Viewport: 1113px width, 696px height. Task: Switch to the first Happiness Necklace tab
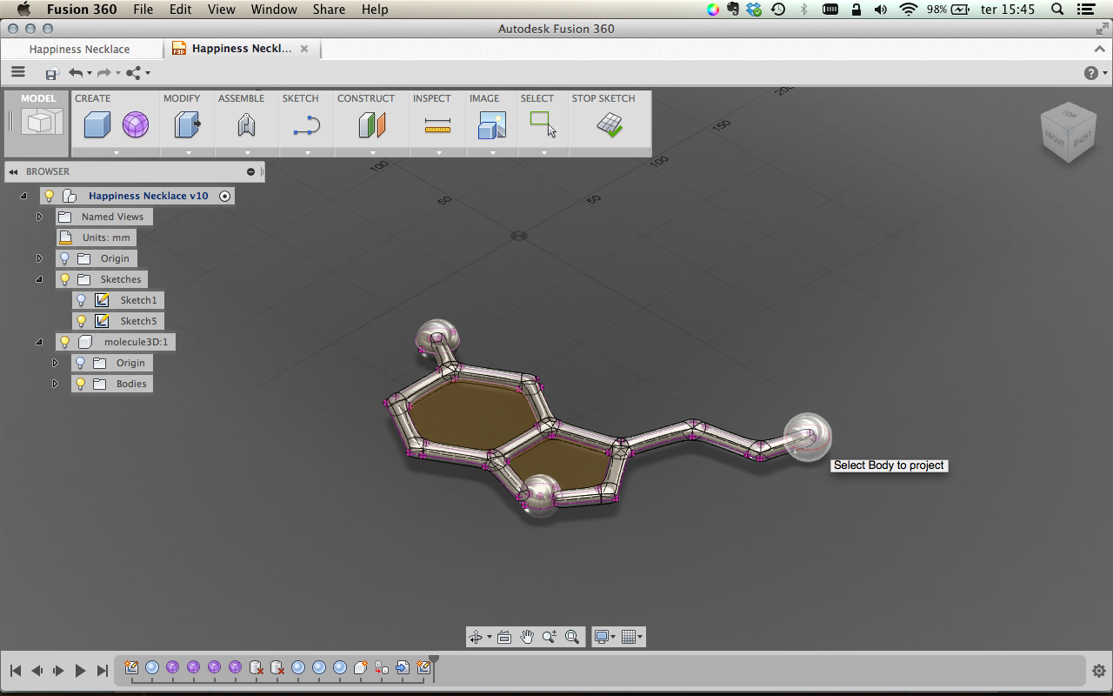click(x=79, y=49)
